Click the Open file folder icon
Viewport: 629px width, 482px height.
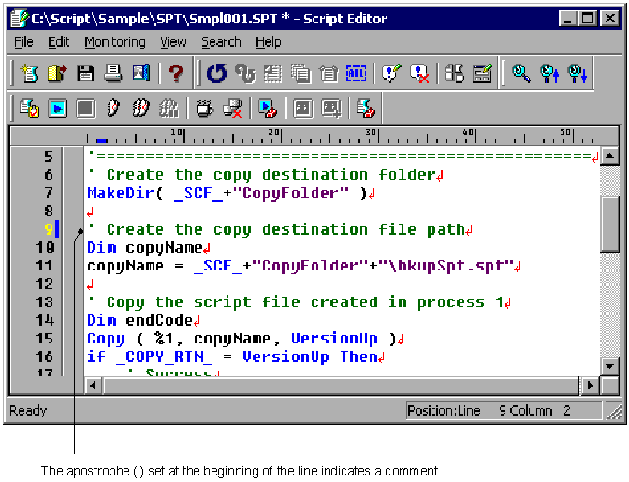[x=56, y=73]
